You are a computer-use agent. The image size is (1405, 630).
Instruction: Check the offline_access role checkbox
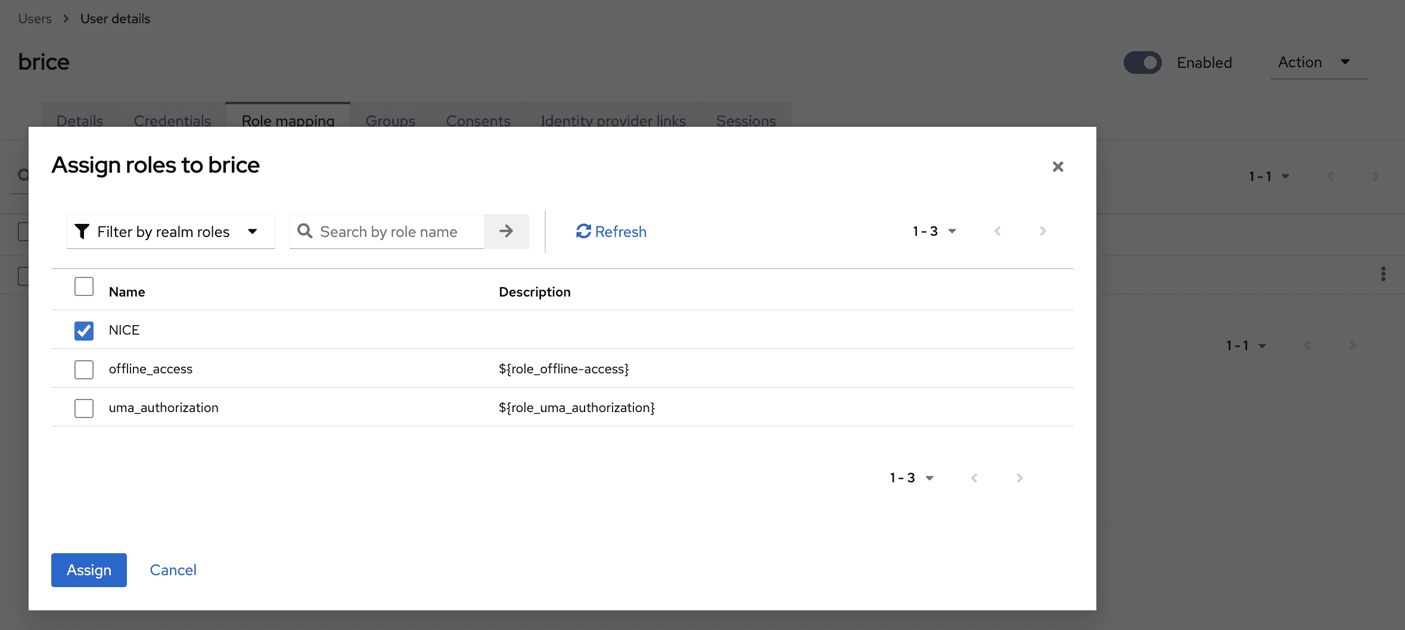pyautogui.click(x=84, y=369)
